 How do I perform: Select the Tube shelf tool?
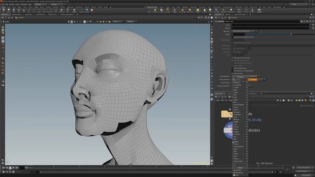pyautogui.click(x=14, y=10)
